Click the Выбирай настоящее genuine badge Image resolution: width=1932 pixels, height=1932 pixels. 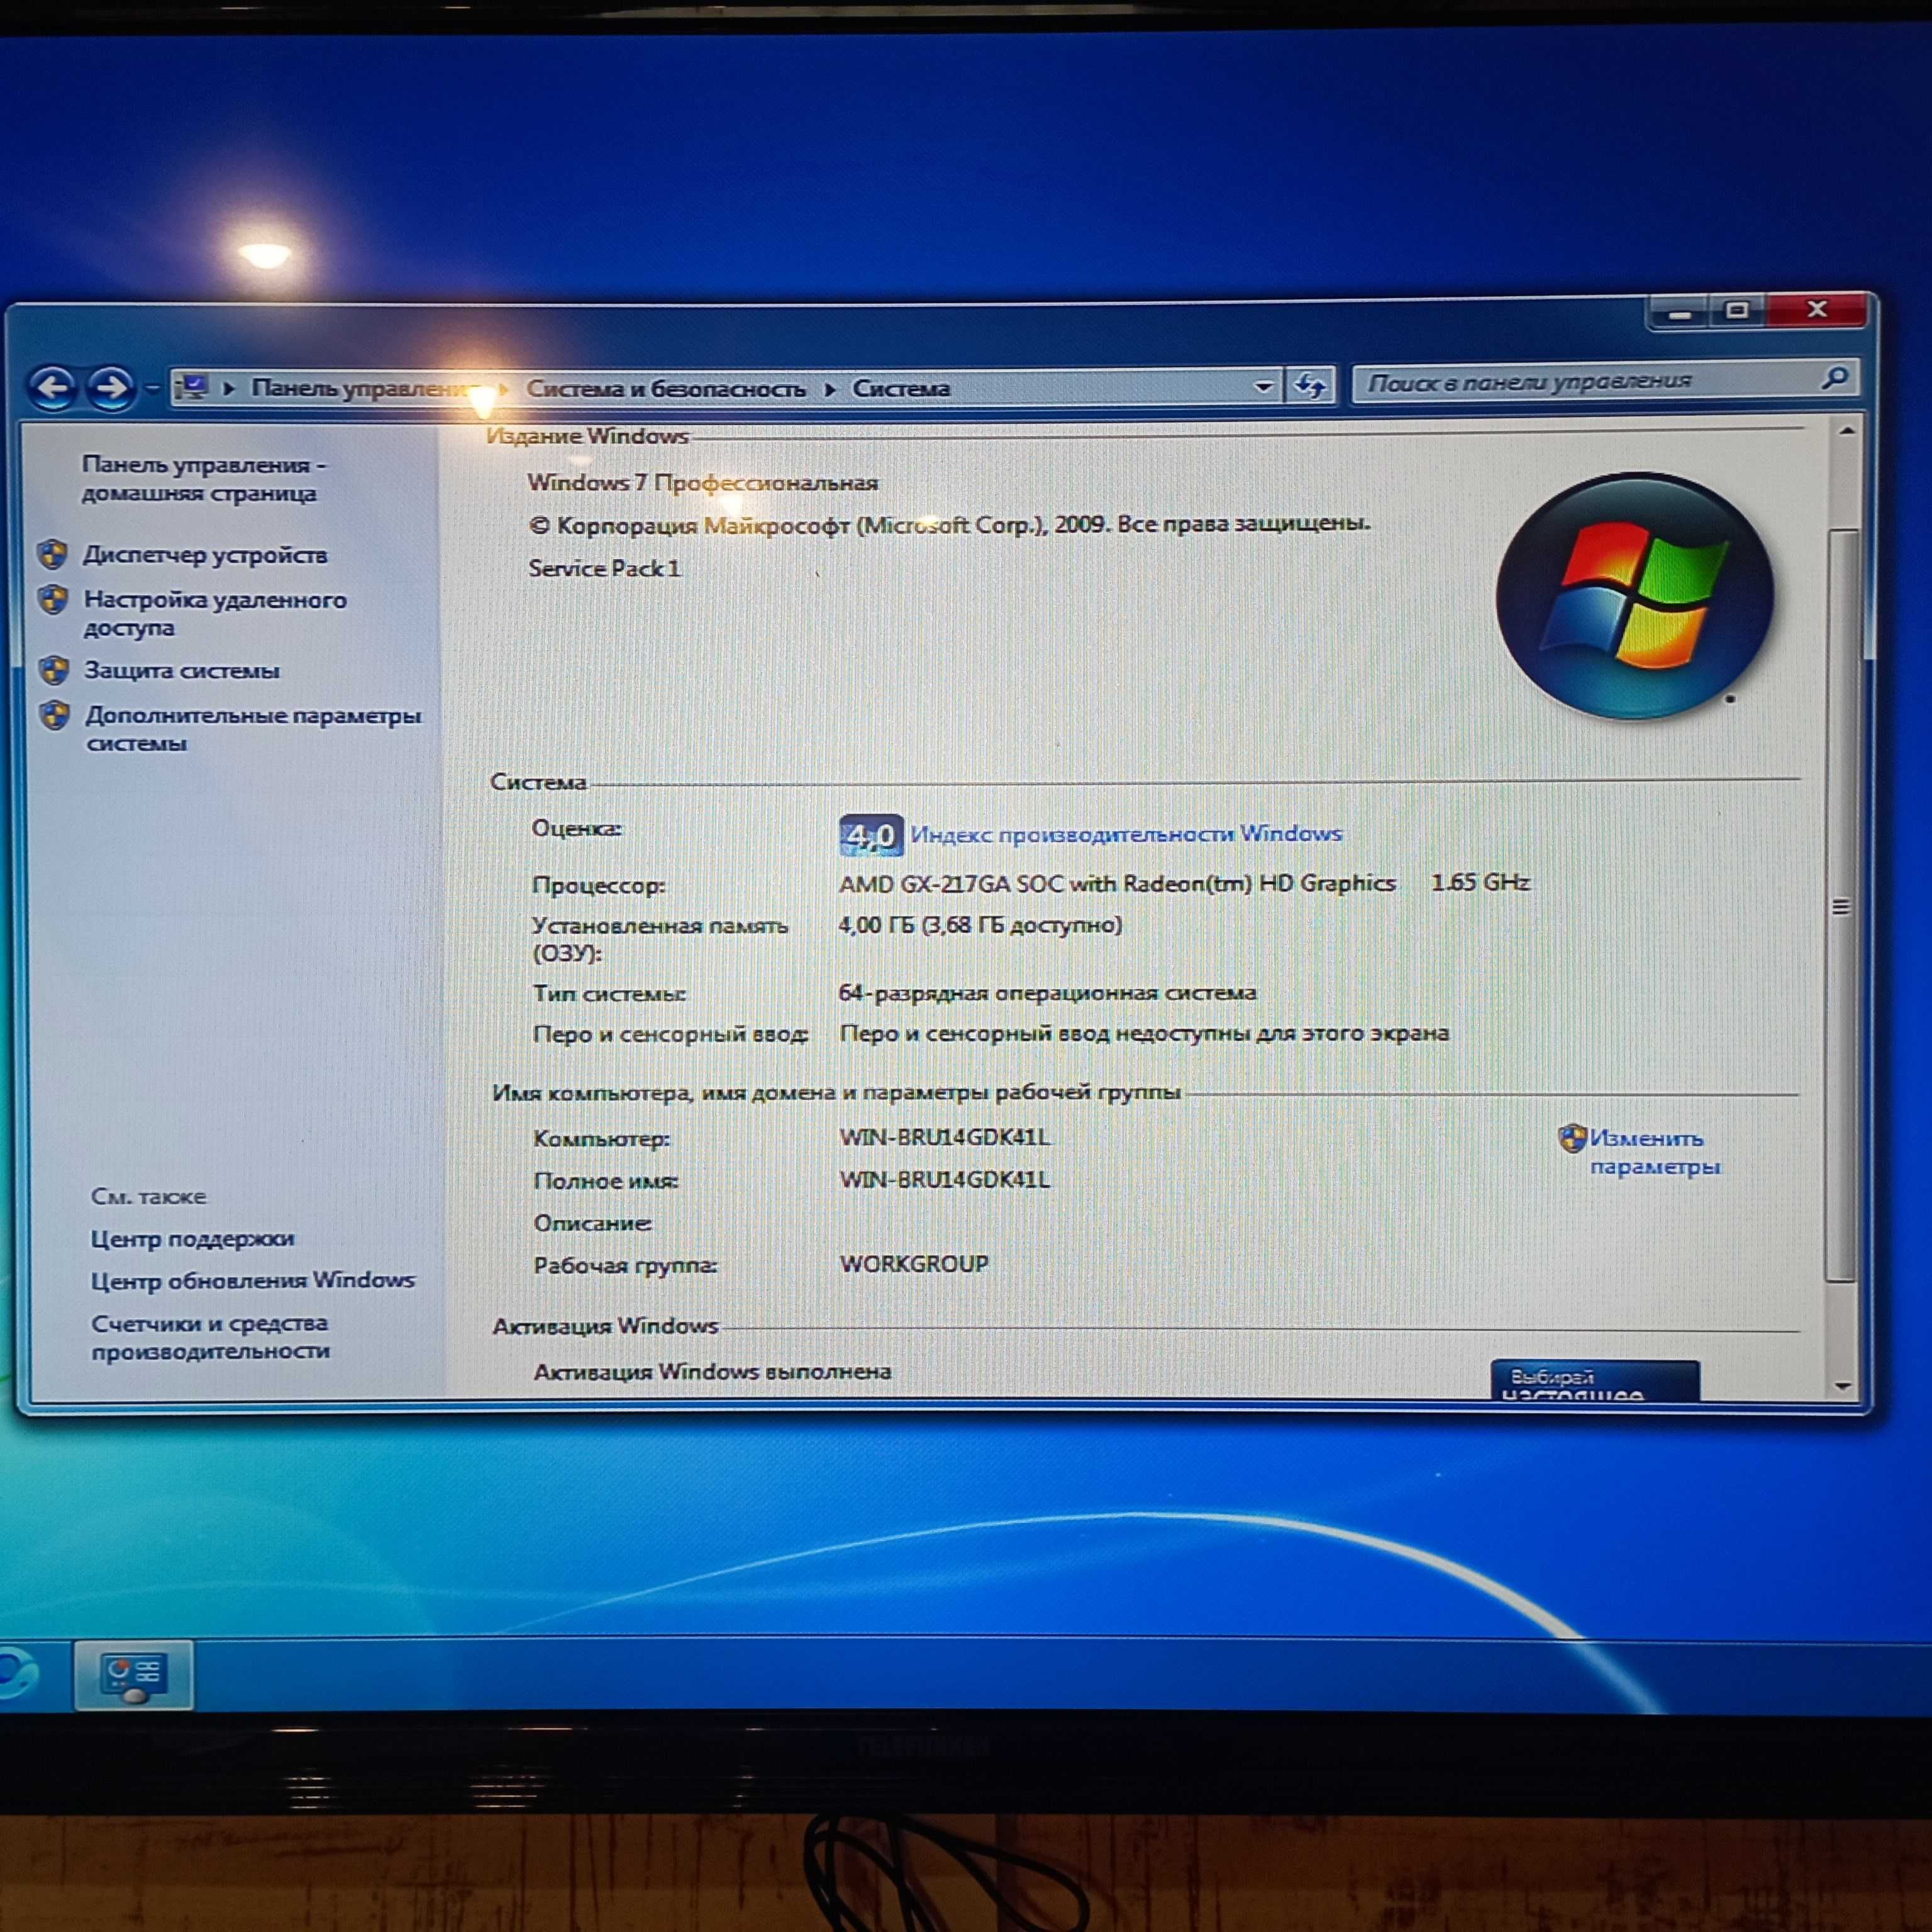pyautogui.click(x=1594, y=1381)
